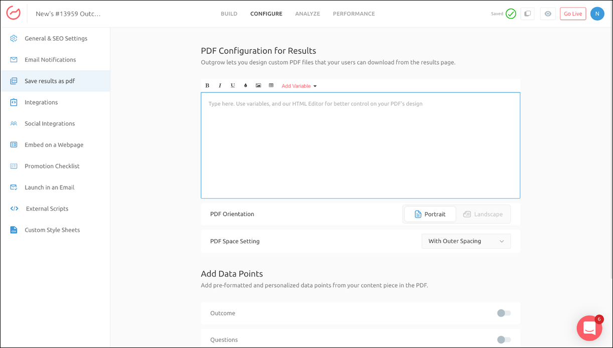Switch to the Analyze tab
This screenshot has width=613, height=348.
[308, 14]
